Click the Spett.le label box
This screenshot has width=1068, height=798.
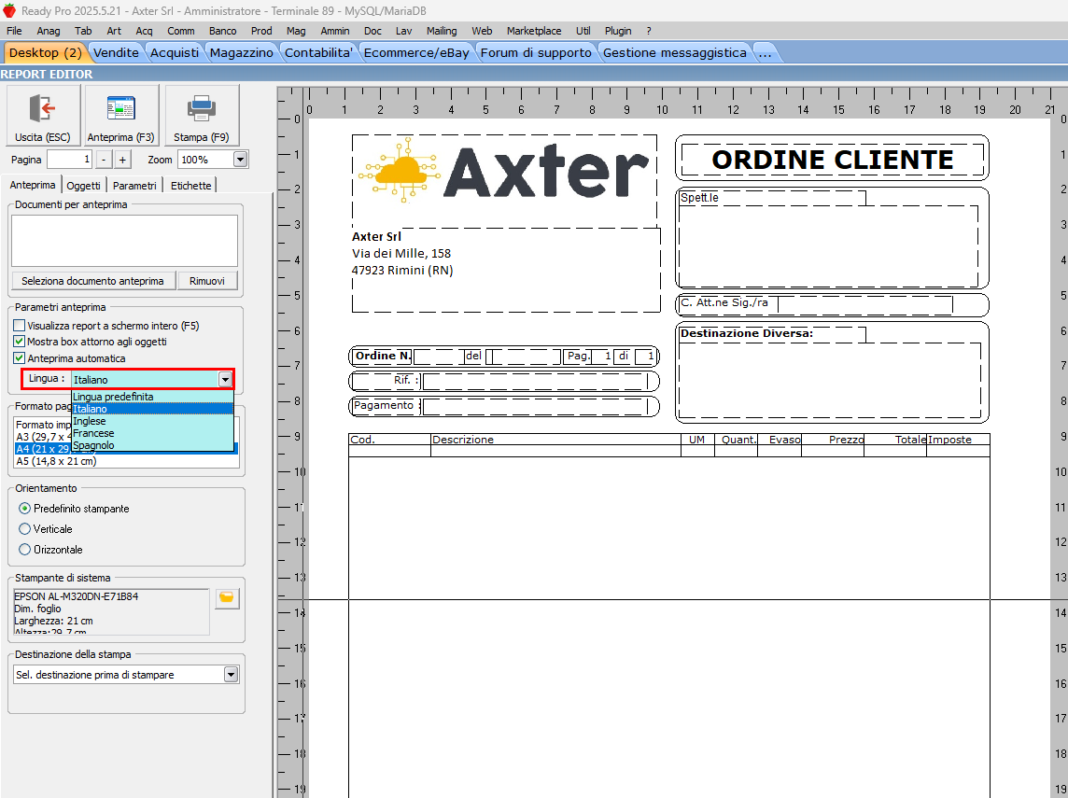coord(772,198)
